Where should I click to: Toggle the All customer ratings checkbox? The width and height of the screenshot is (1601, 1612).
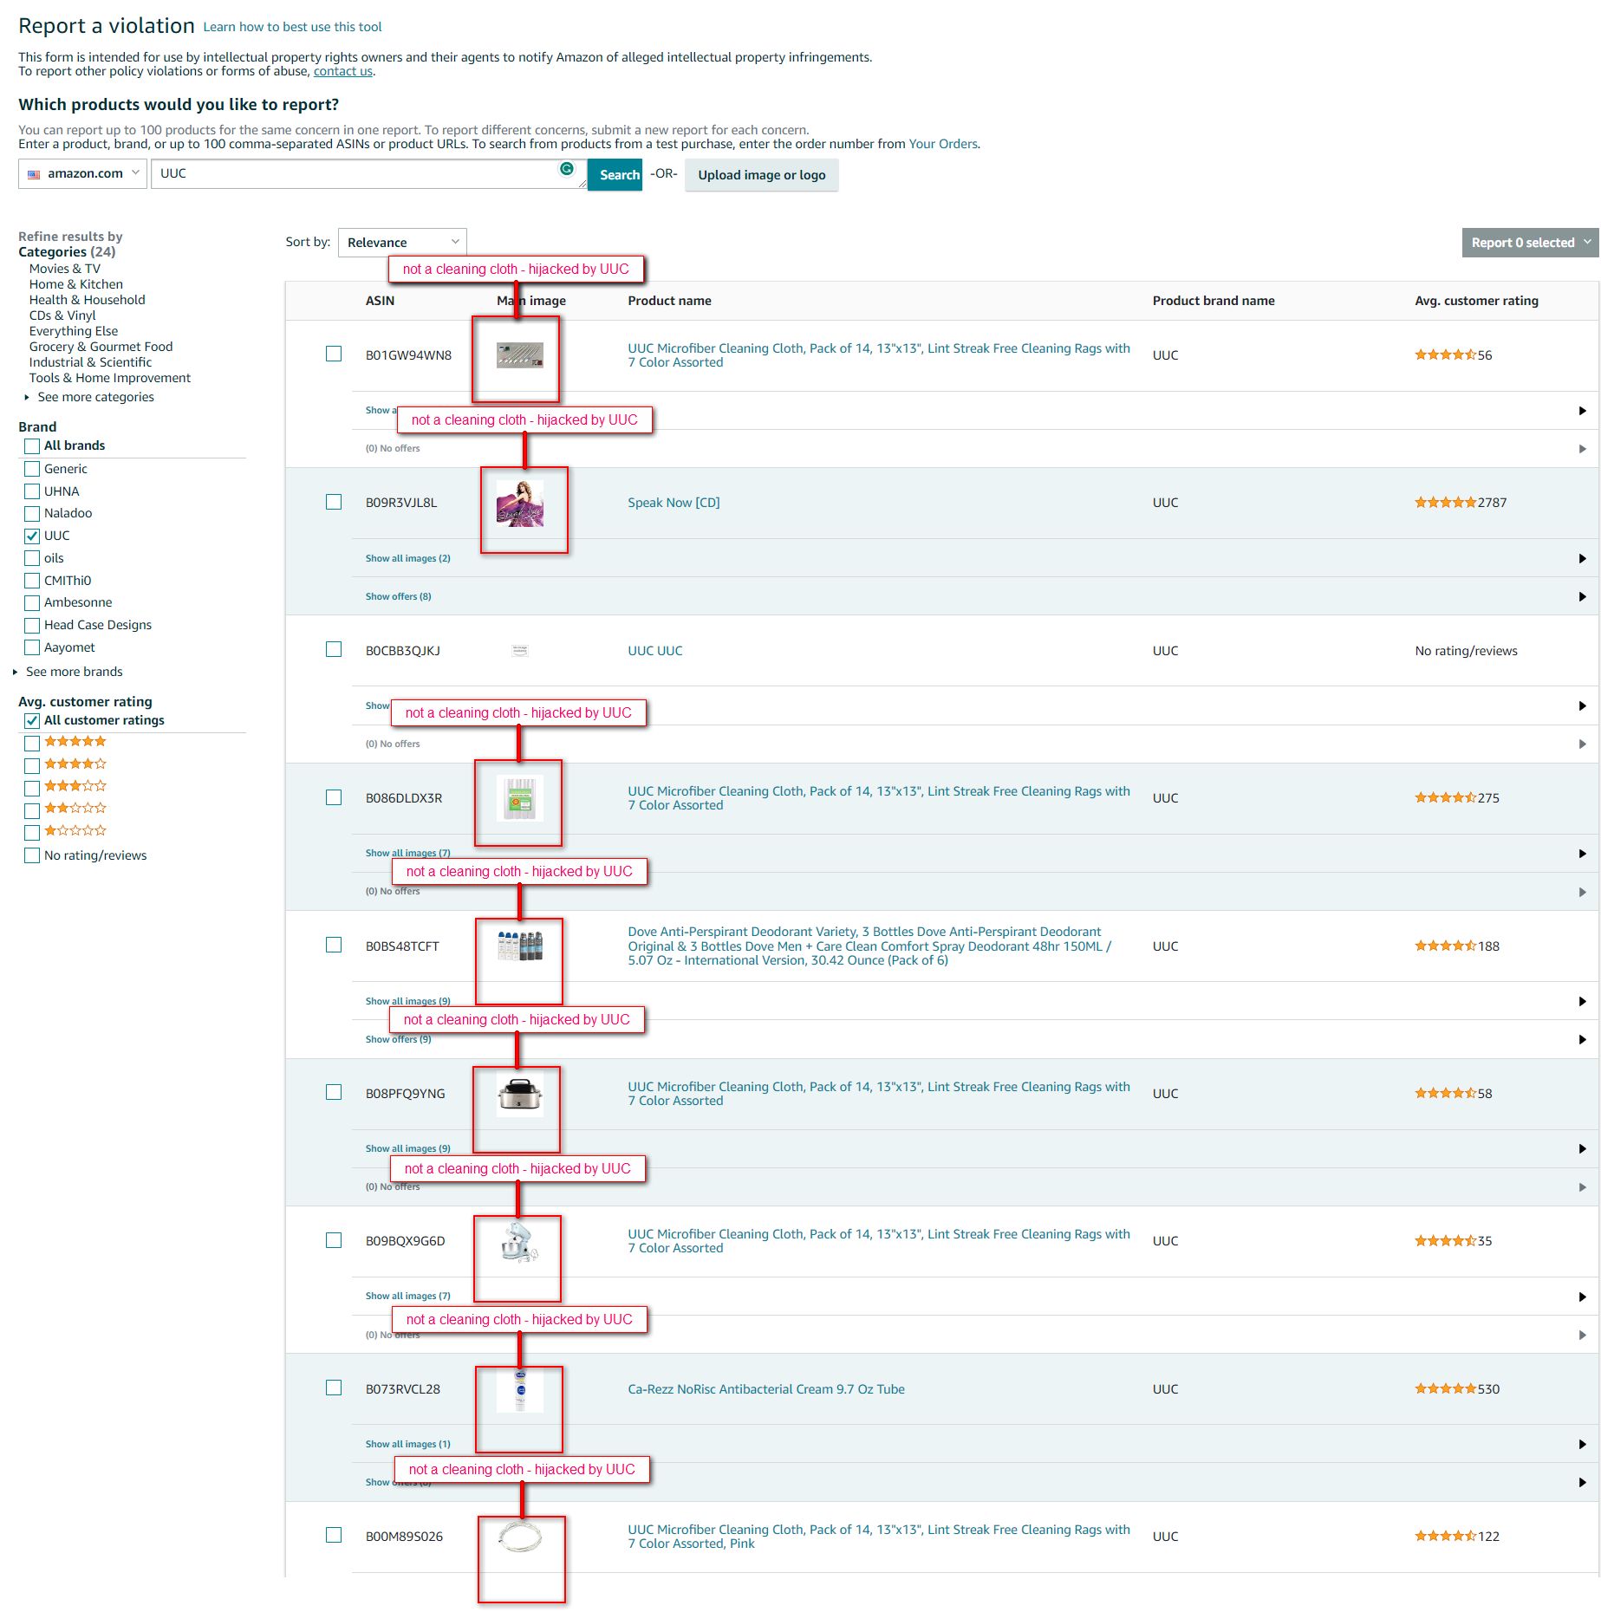pos(32,721)
